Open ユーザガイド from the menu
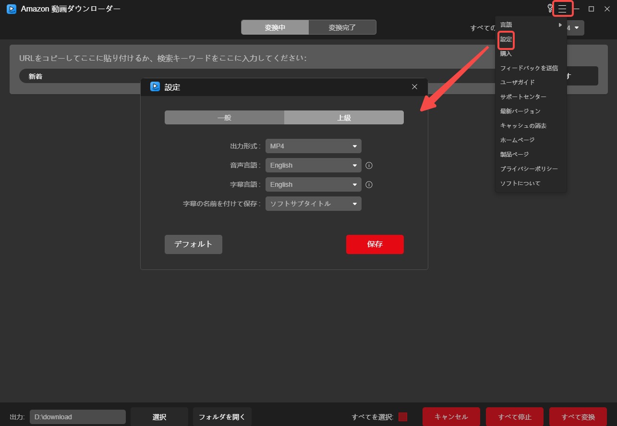This screenshot has width=617, height=426. tap(517, 83)
